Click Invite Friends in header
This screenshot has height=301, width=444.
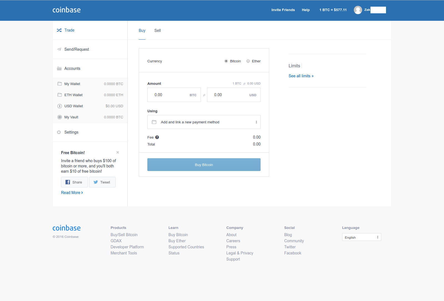[x=283, y=10]
